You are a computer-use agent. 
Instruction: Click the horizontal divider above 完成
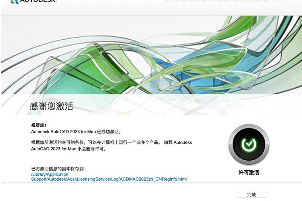151,183
